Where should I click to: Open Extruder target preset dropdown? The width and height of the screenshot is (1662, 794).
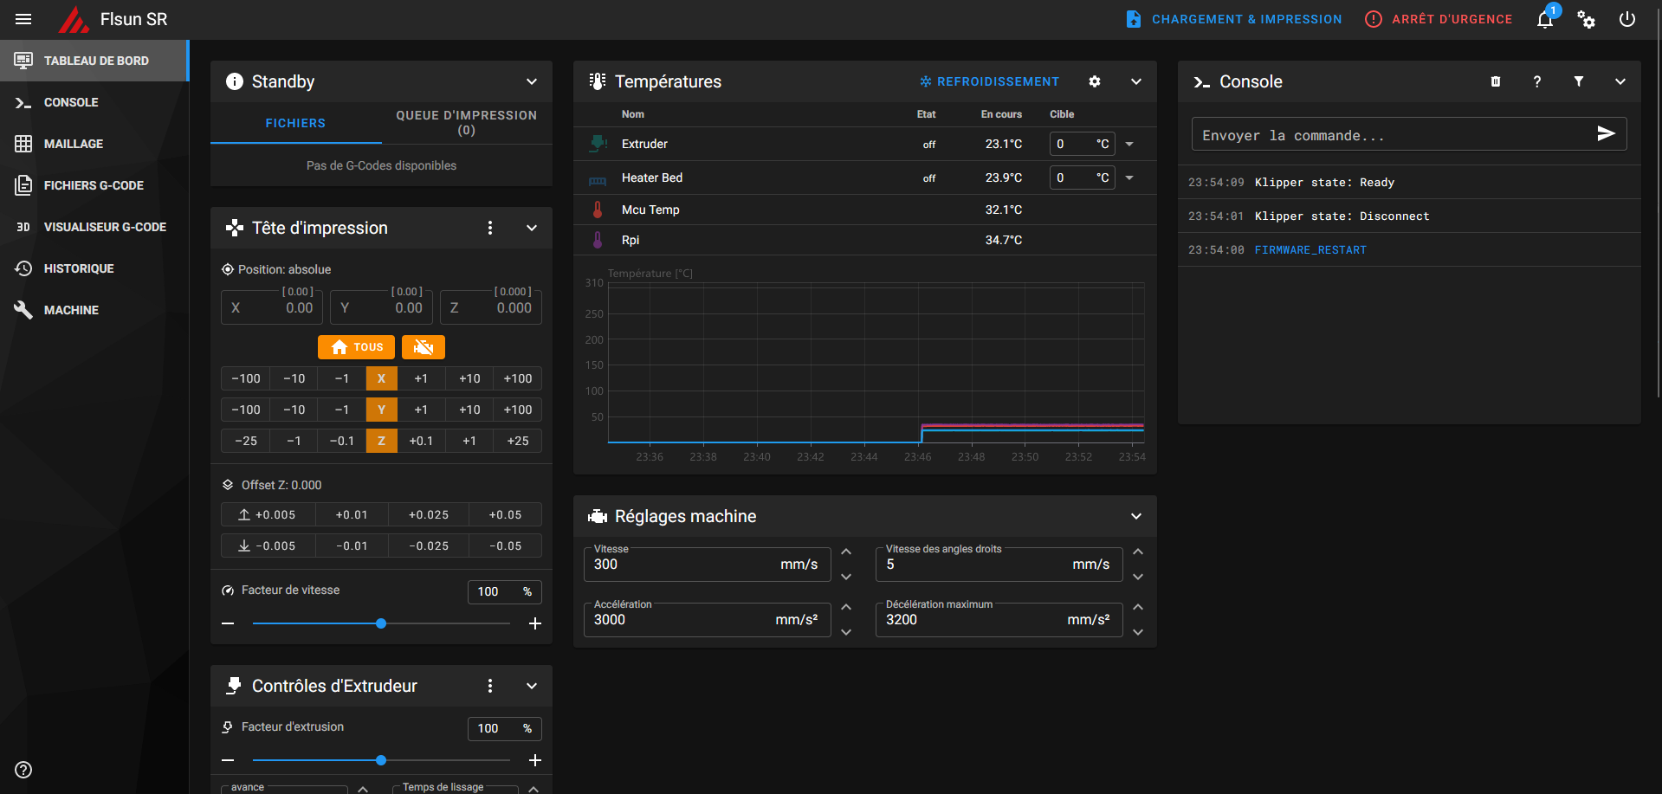pos(1129,144)
